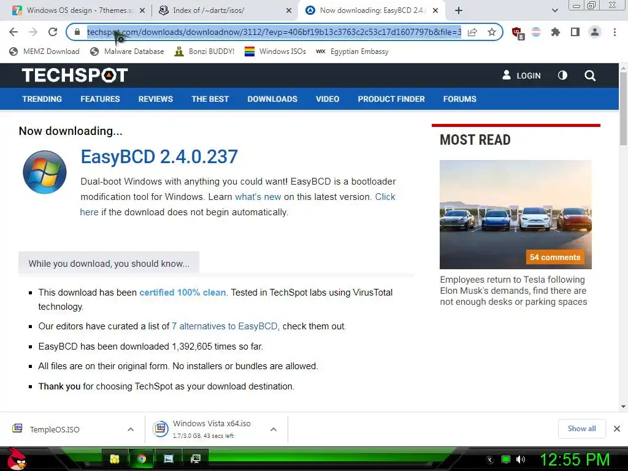The image size is (628, 471).
Task: Expand Windows Vista x64.iso download options chevron
Action: [x=274, y=429]
